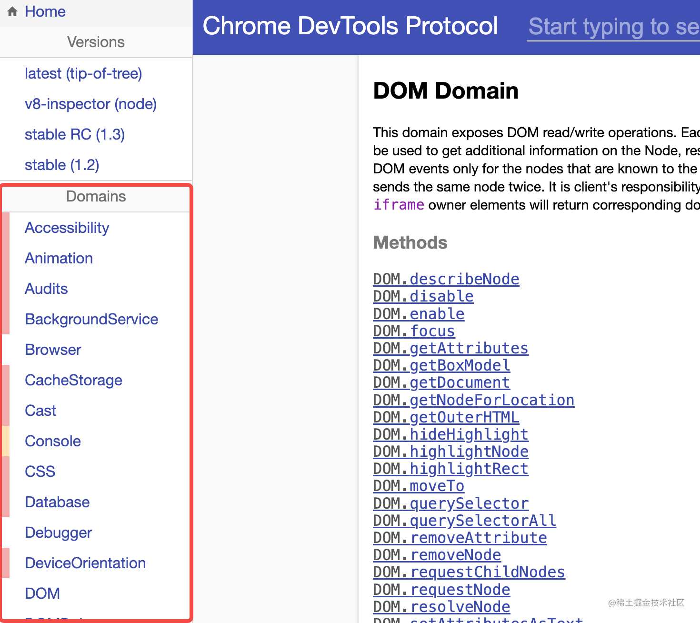Screen dimensions: 700x623
Task: Select latest (tip-of-tree) version
Action: (83, 73)
